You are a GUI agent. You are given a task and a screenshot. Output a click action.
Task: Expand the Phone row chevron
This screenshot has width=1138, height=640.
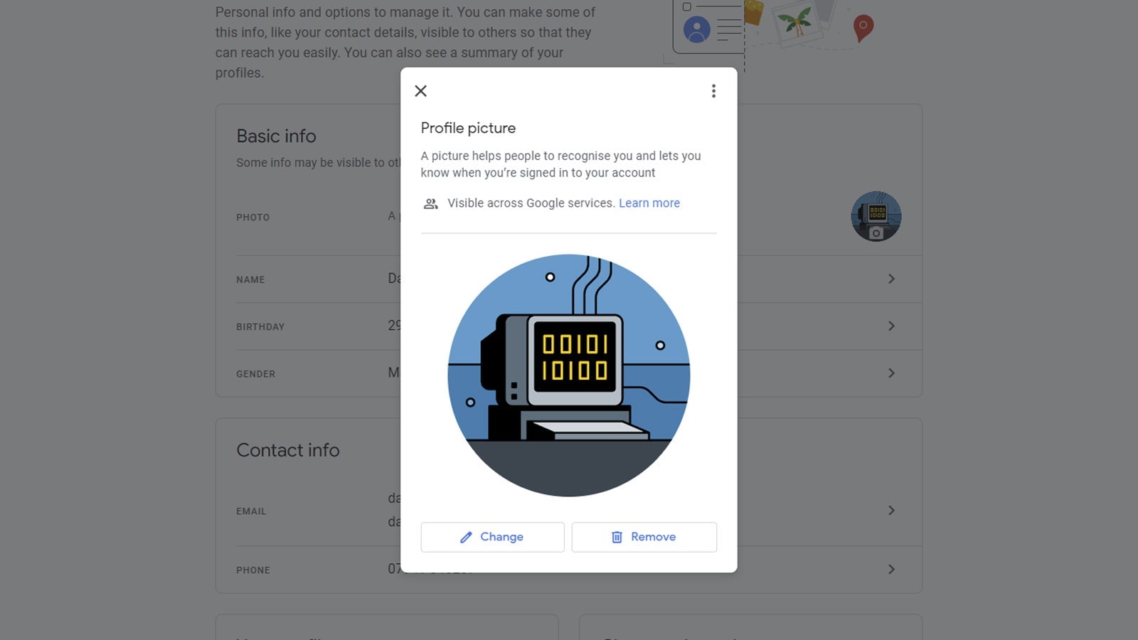(x=893, y=570)
